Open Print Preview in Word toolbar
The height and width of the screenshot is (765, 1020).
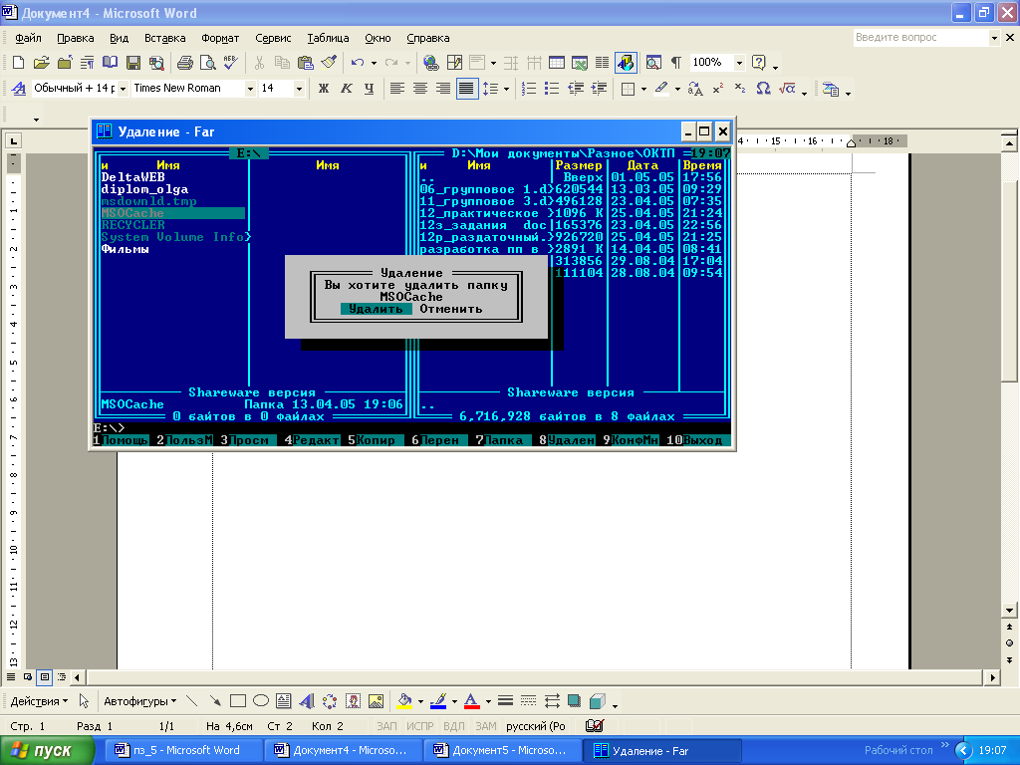[207, 63]
